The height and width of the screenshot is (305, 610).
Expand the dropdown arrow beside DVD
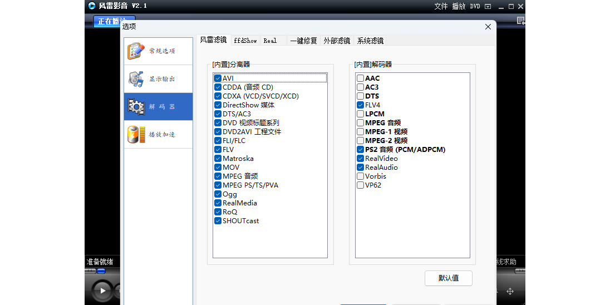pyautogui.click(x=488, y=7)
